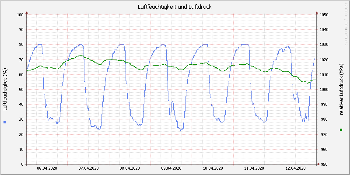Click the red arrowhead atop the left axis
Screen dimensions: 350x175
pyautogui.click(x=27, y=13)
